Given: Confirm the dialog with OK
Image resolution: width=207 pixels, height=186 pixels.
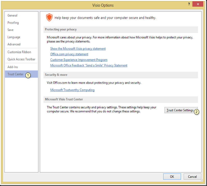Looking at the screenshot, I should 172,177.
